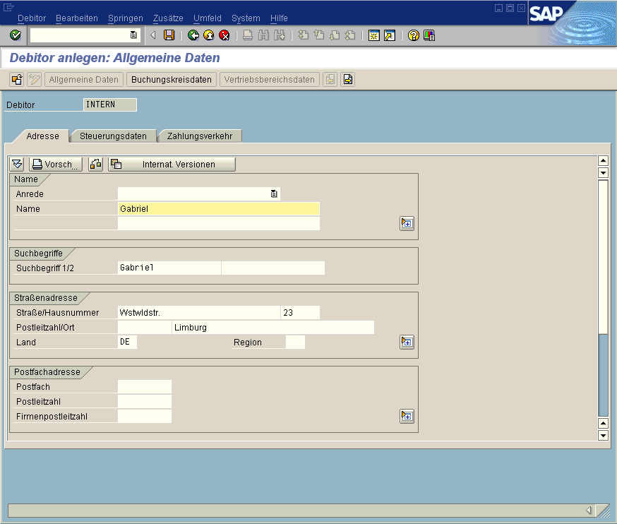Click the Other Debitor icon in application toolbar
Screen dimensions: 617x524
[x=17, y=80]
